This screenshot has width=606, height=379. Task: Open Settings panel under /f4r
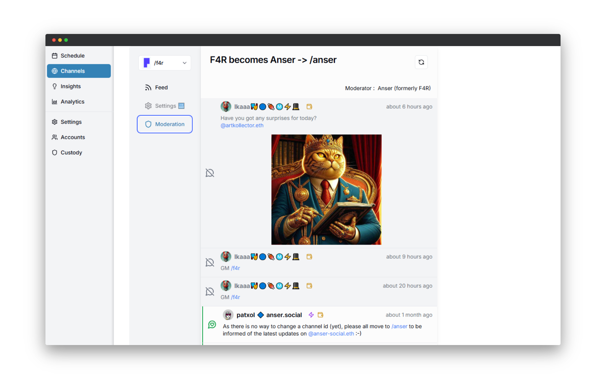(165, 105)
